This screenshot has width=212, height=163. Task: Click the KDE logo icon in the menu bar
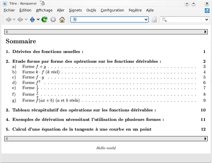point(207,10)
